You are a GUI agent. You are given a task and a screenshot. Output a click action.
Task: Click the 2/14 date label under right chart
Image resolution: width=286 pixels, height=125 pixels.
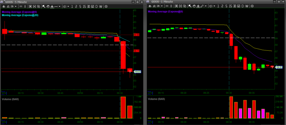pos(150,93)
